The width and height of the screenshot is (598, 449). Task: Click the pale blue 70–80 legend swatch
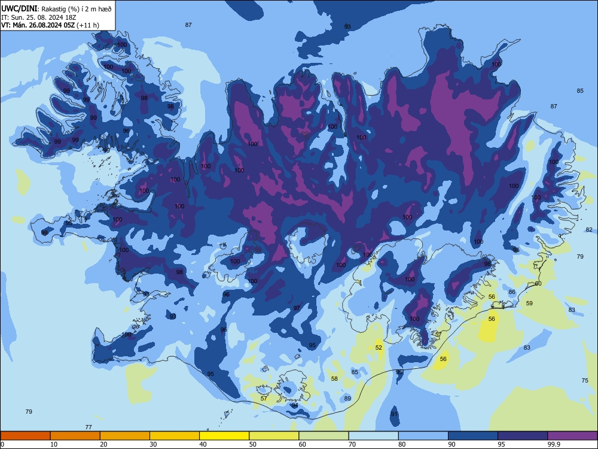pos(373,436)
